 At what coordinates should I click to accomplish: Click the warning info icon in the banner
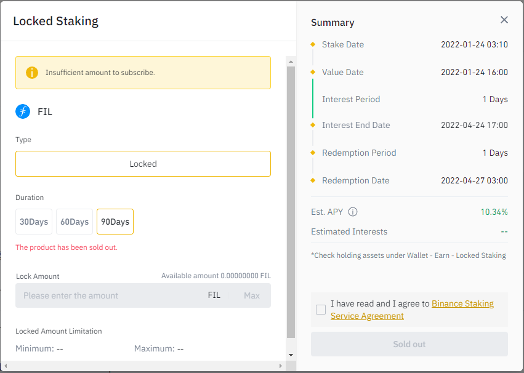point(32,73)
